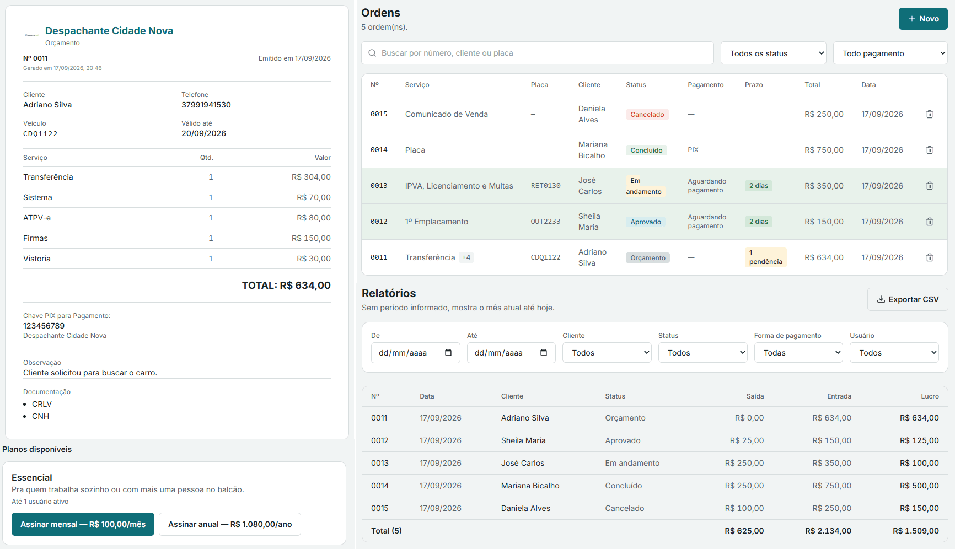Viewport: 955px width, 549px height.
Task: Open the calendar picker in the Até field
Action: pos(544,353)
